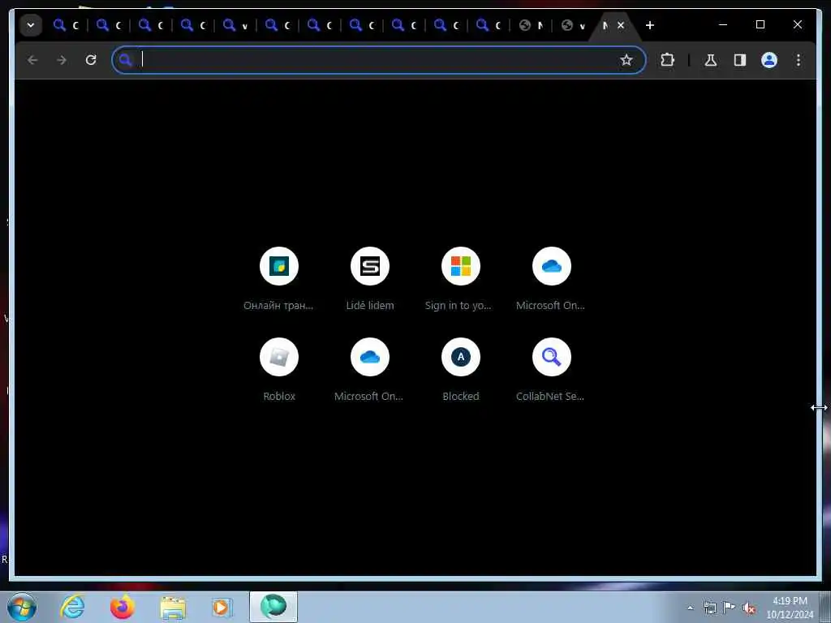Maximize the browser window
Screen dimensions: 831x623
pos(760,24)
